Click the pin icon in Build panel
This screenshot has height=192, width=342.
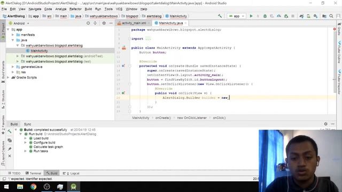point(10,149)
